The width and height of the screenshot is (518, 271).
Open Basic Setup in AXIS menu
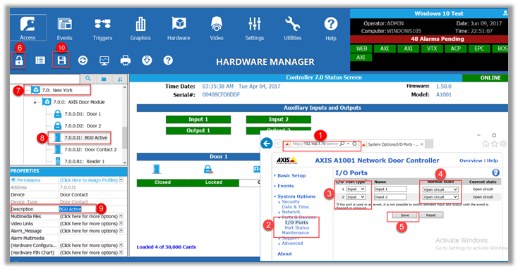pos(291,176)
